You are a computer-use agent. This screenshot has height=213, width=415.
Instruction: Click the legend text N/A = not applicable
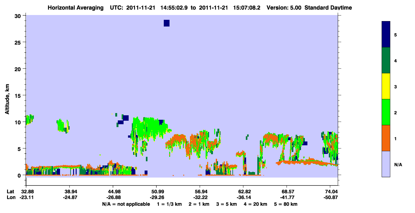tap(126, 204)
